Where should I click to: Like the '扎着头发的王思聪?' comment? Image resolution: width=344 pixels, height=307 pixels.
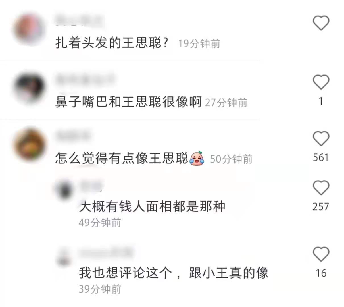click(321, 23)
